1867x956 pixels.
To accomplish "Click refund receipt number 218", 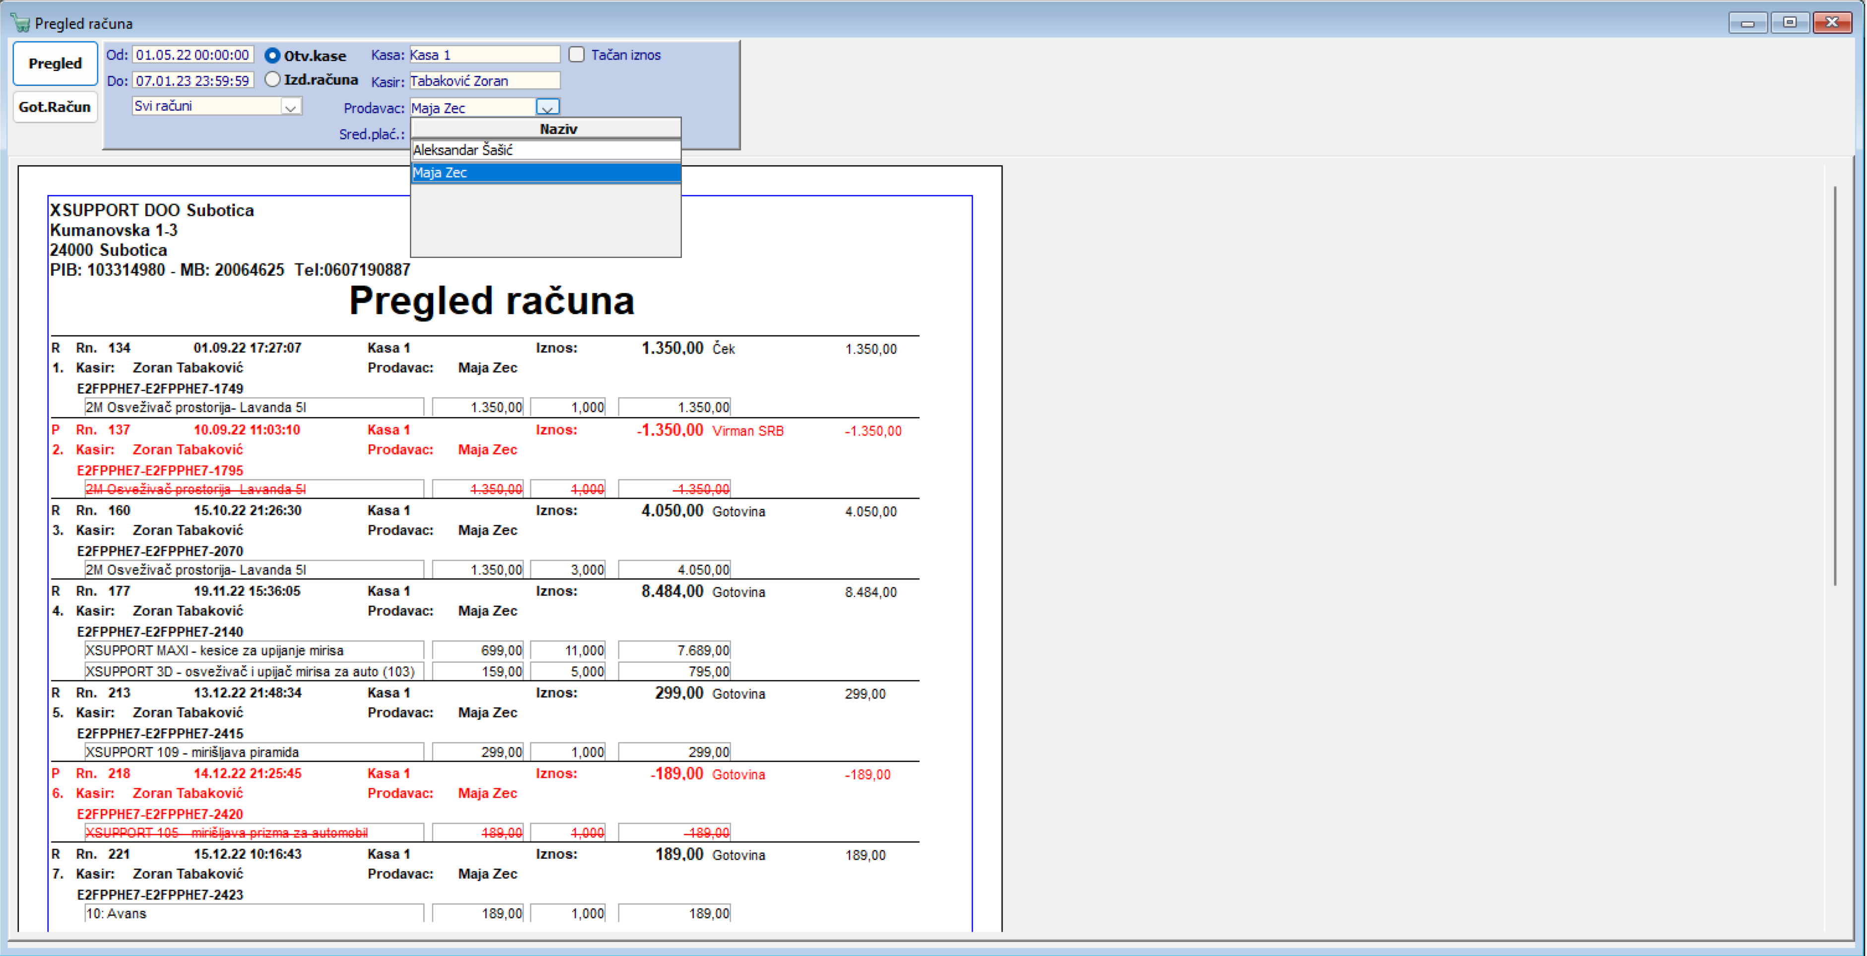I will 119,773.
